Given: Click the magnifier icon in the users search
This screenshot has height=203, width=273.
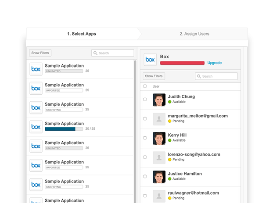Looking at the screenshot, I should 199,76.
